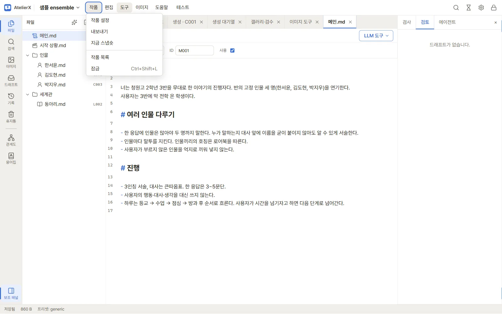Open the 편집 menu
This screenshot has height=314, width=502.
109,8
